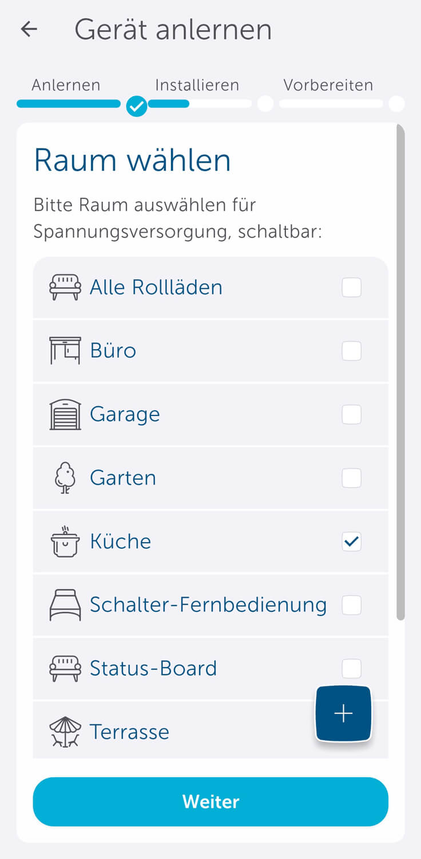The width and height of the screenshot is (421, 859).
Task: Uncheck the Küche checkbox
Action: coord(351,542)
